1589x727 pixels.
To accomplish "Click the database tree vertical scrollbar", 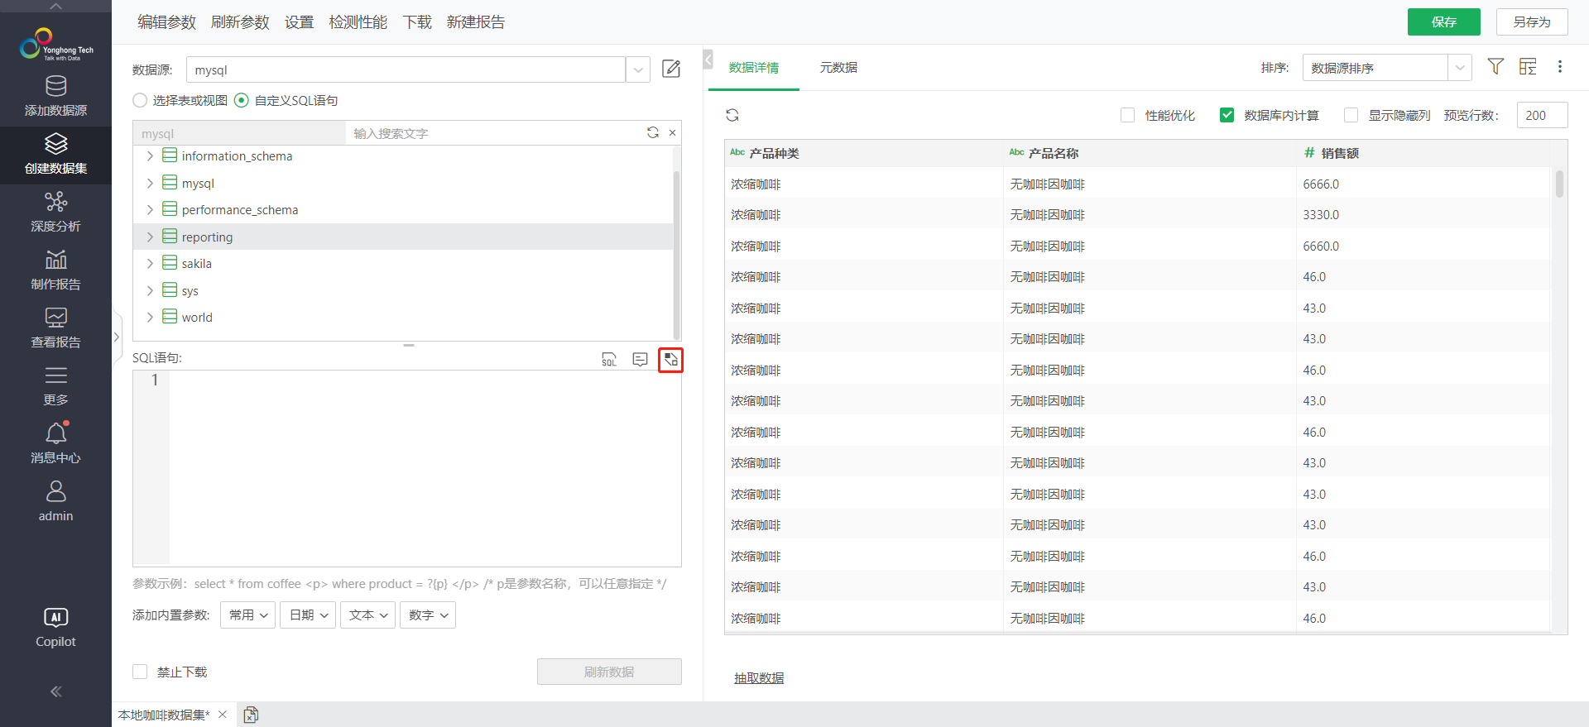I will point(676,255).
